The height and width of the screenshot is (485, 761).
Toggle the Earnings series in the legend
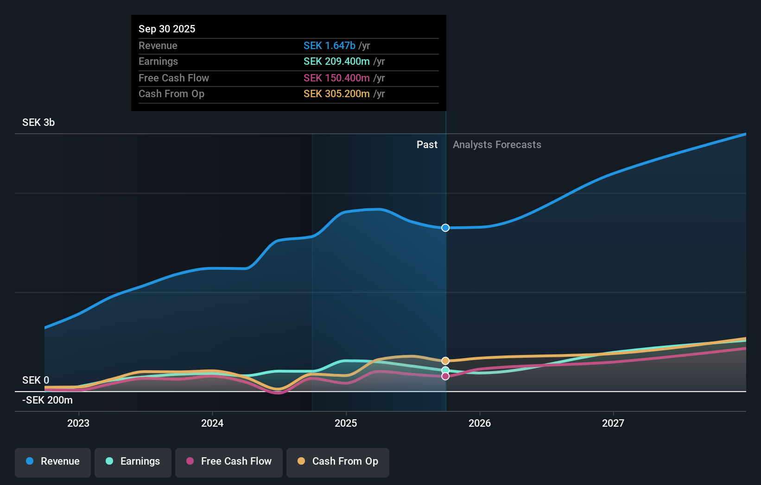click(x=133, y=462)
